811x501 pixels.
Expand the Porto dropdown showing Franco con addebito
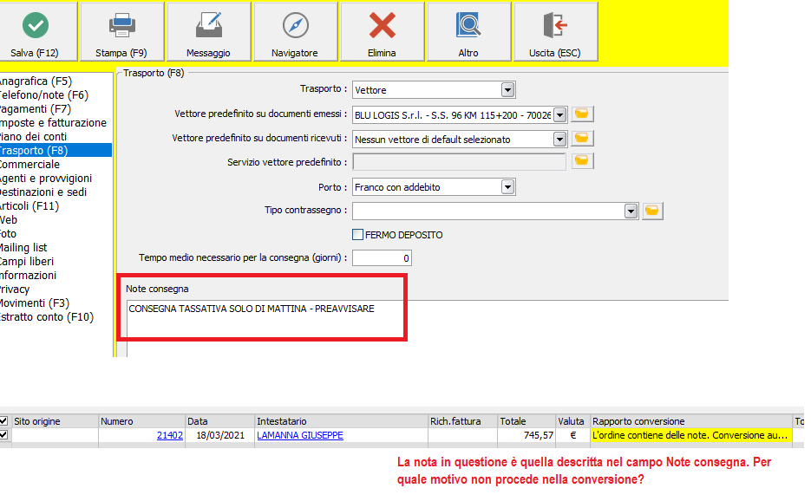[x=508, y=187]
